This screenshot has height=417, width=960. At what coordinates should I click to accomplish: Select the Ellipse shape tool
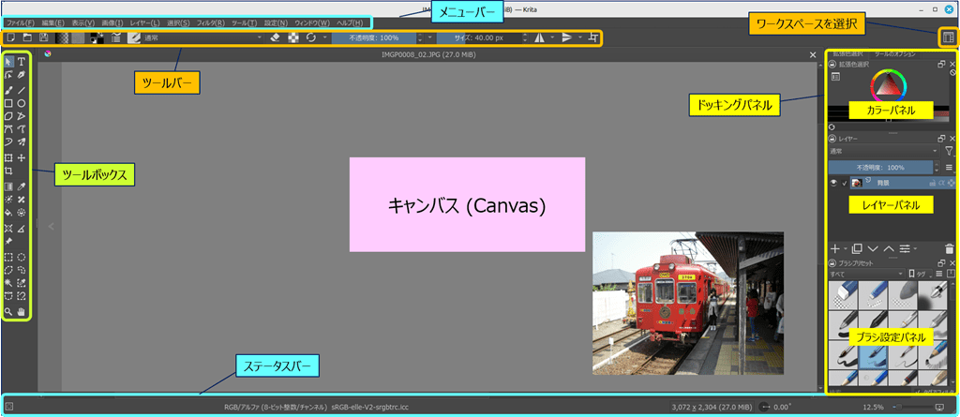coord(22,103)
